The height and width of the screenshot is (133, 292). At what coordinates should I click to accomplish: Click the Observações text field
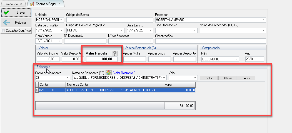pos(210,41)
